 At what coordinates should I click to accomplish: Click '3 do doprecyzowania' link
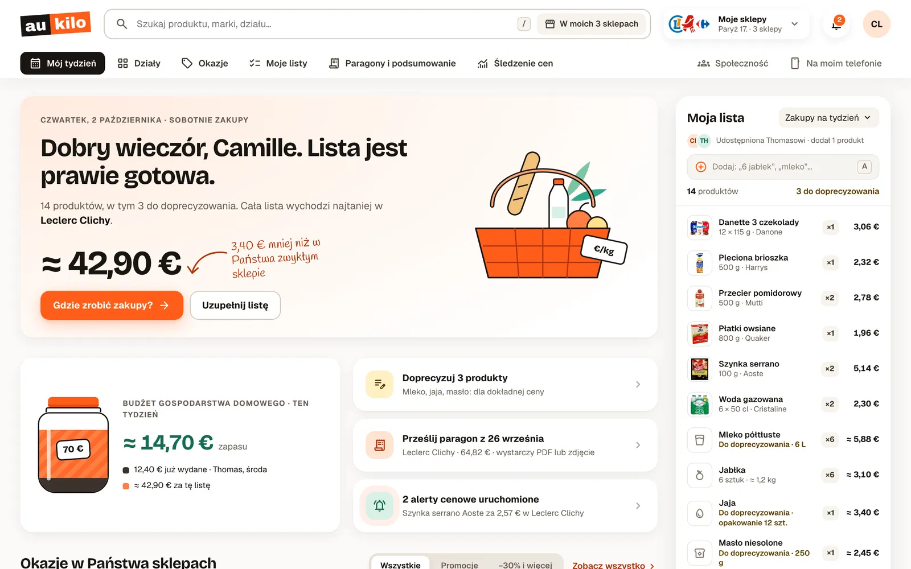tap(838, 191)
